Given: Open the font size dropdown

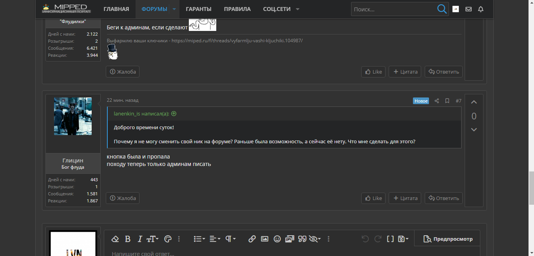Looking at the screenshot, I should 152,239.
